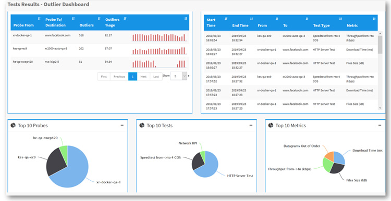Click the Top 10 Probes pie icon
This screenshot has height=201, width=391.
[13, 126]
